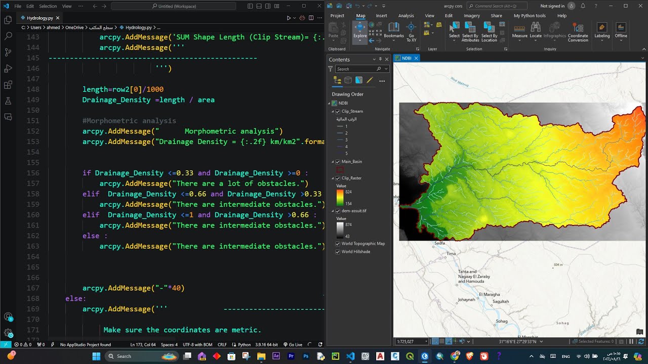648x364 pixels.
Task: Click the Measure tool icon
Action: (x=519, y=29)
